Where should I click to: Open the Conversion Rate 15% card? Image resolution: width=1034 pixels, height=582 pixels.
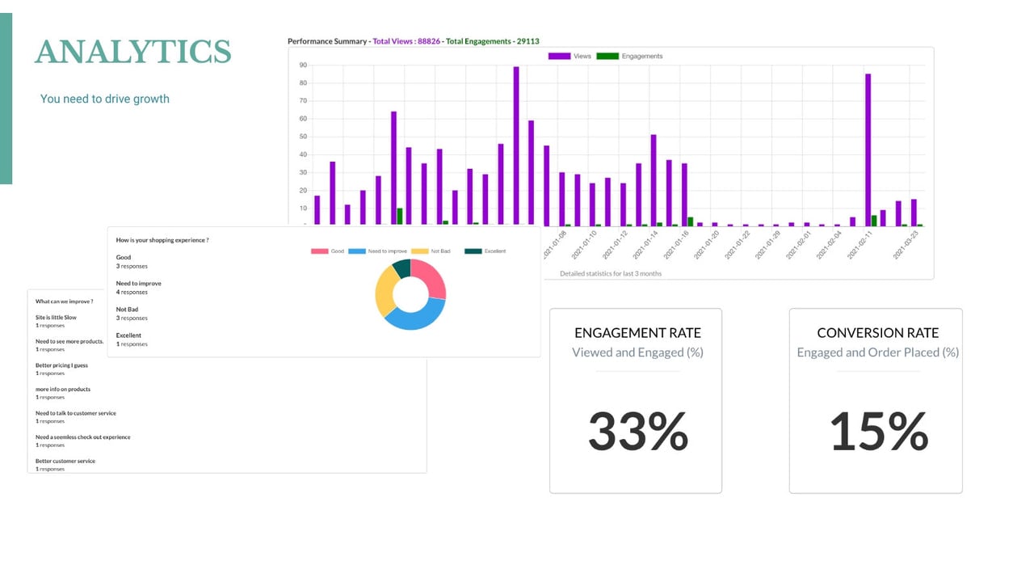876,400
